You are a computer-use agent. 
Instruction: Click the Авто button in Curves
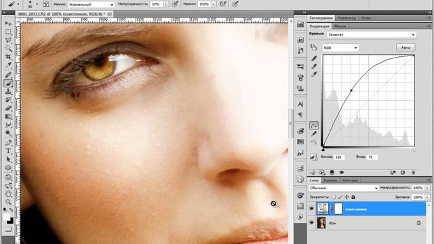[x=406, y=47]
